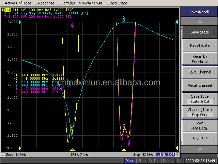
Task: Click the hollow yellow marker triangle on bottom axis
Action: [x=72, y=150]
